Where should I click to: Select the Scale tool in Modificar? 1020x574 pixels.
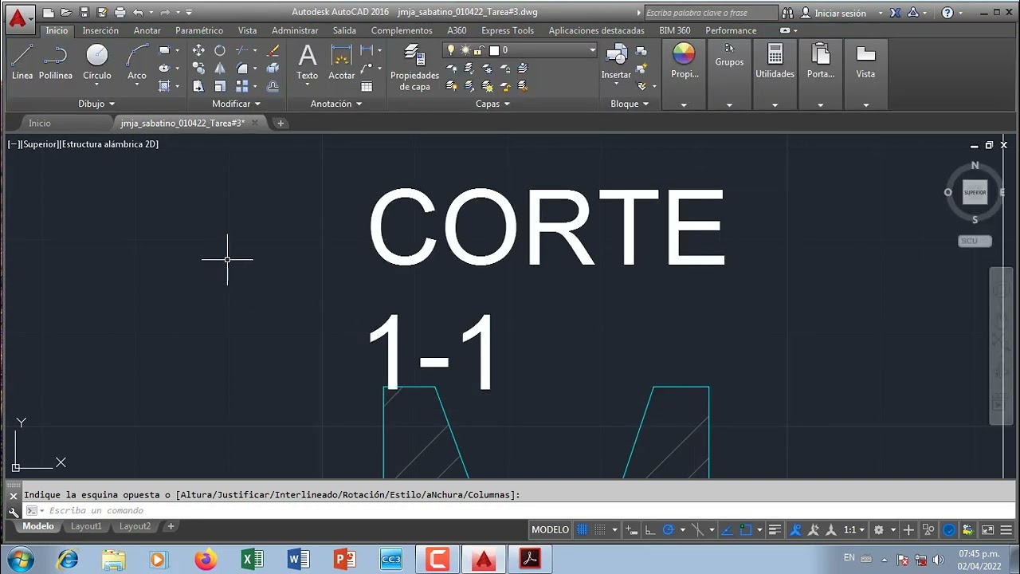[220, 86]
